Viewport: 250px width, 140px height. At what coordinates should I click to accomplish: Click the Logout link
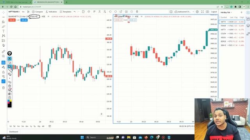(214, 12)
